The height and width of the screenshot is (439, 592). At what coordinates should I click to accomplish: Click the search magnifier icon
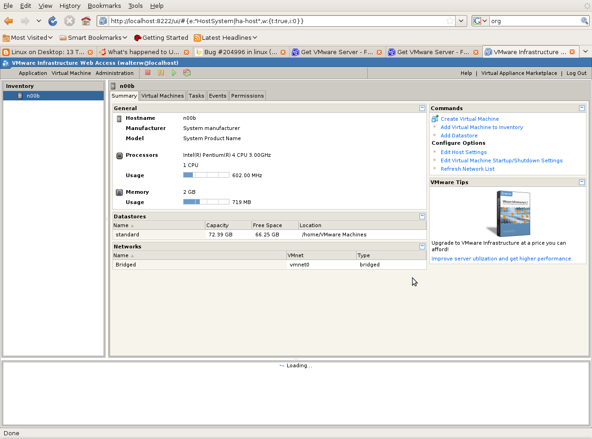click(585, 21)
